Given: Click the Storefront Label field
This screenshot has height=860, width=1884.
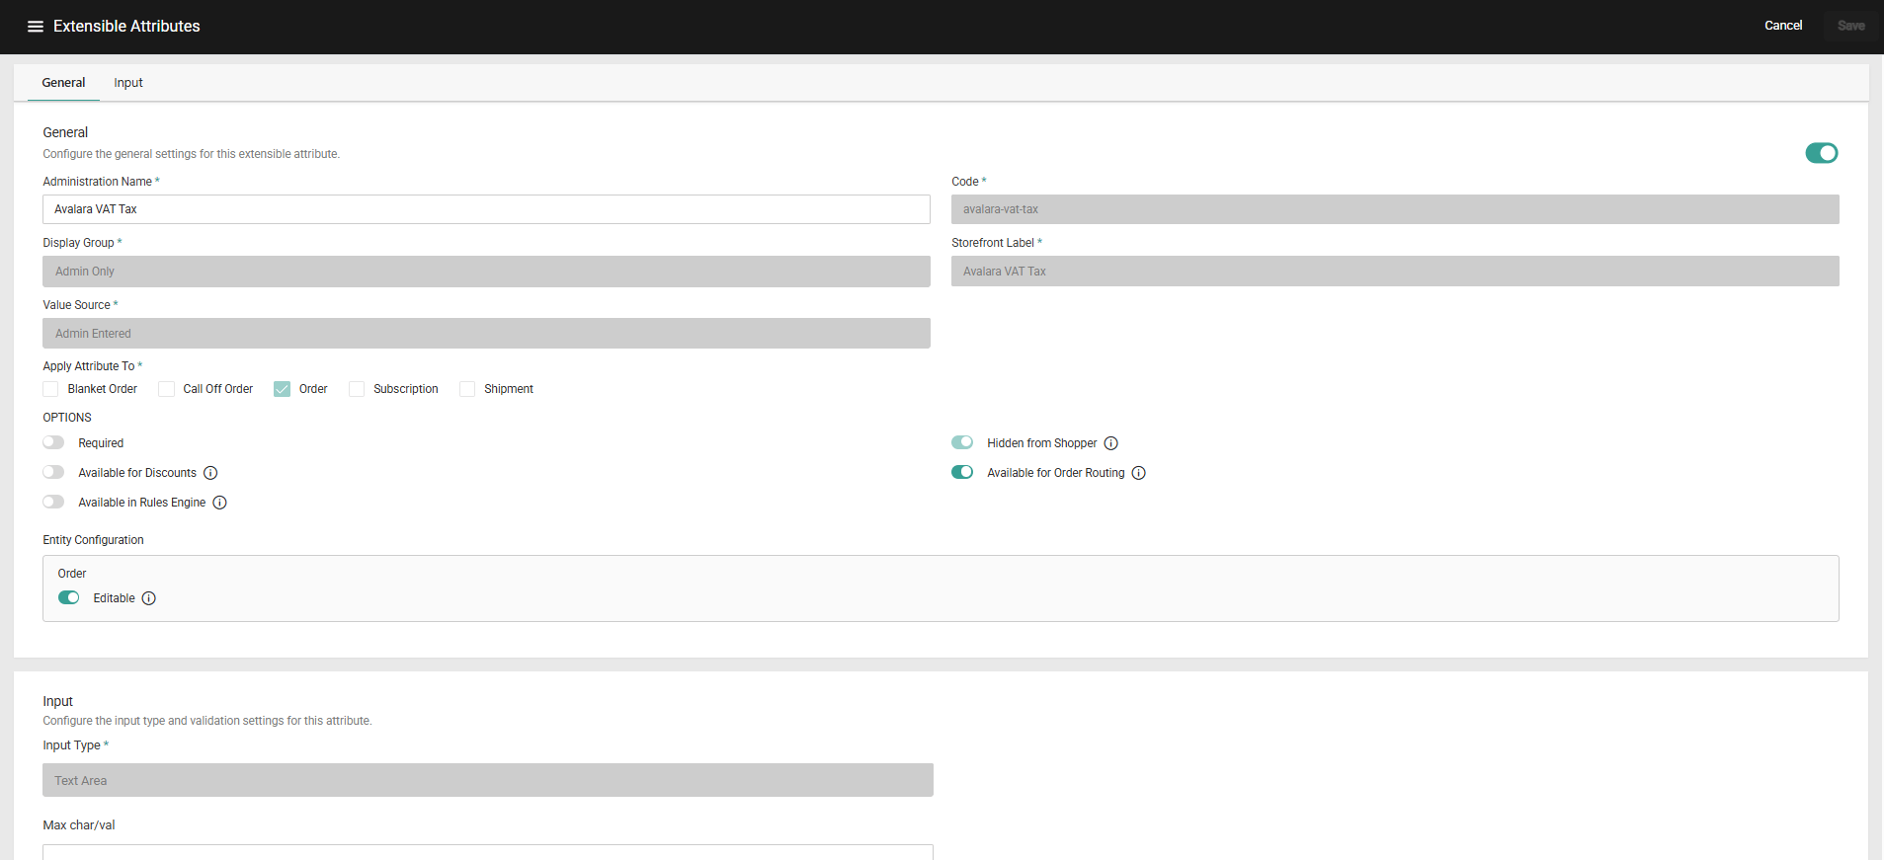Looking at the screenshot, I should pos(1395,272).
